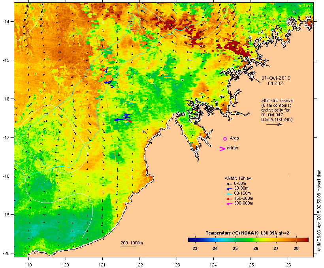
Task: Click colorbar tick label 23
Action: (x=195, y=248)
